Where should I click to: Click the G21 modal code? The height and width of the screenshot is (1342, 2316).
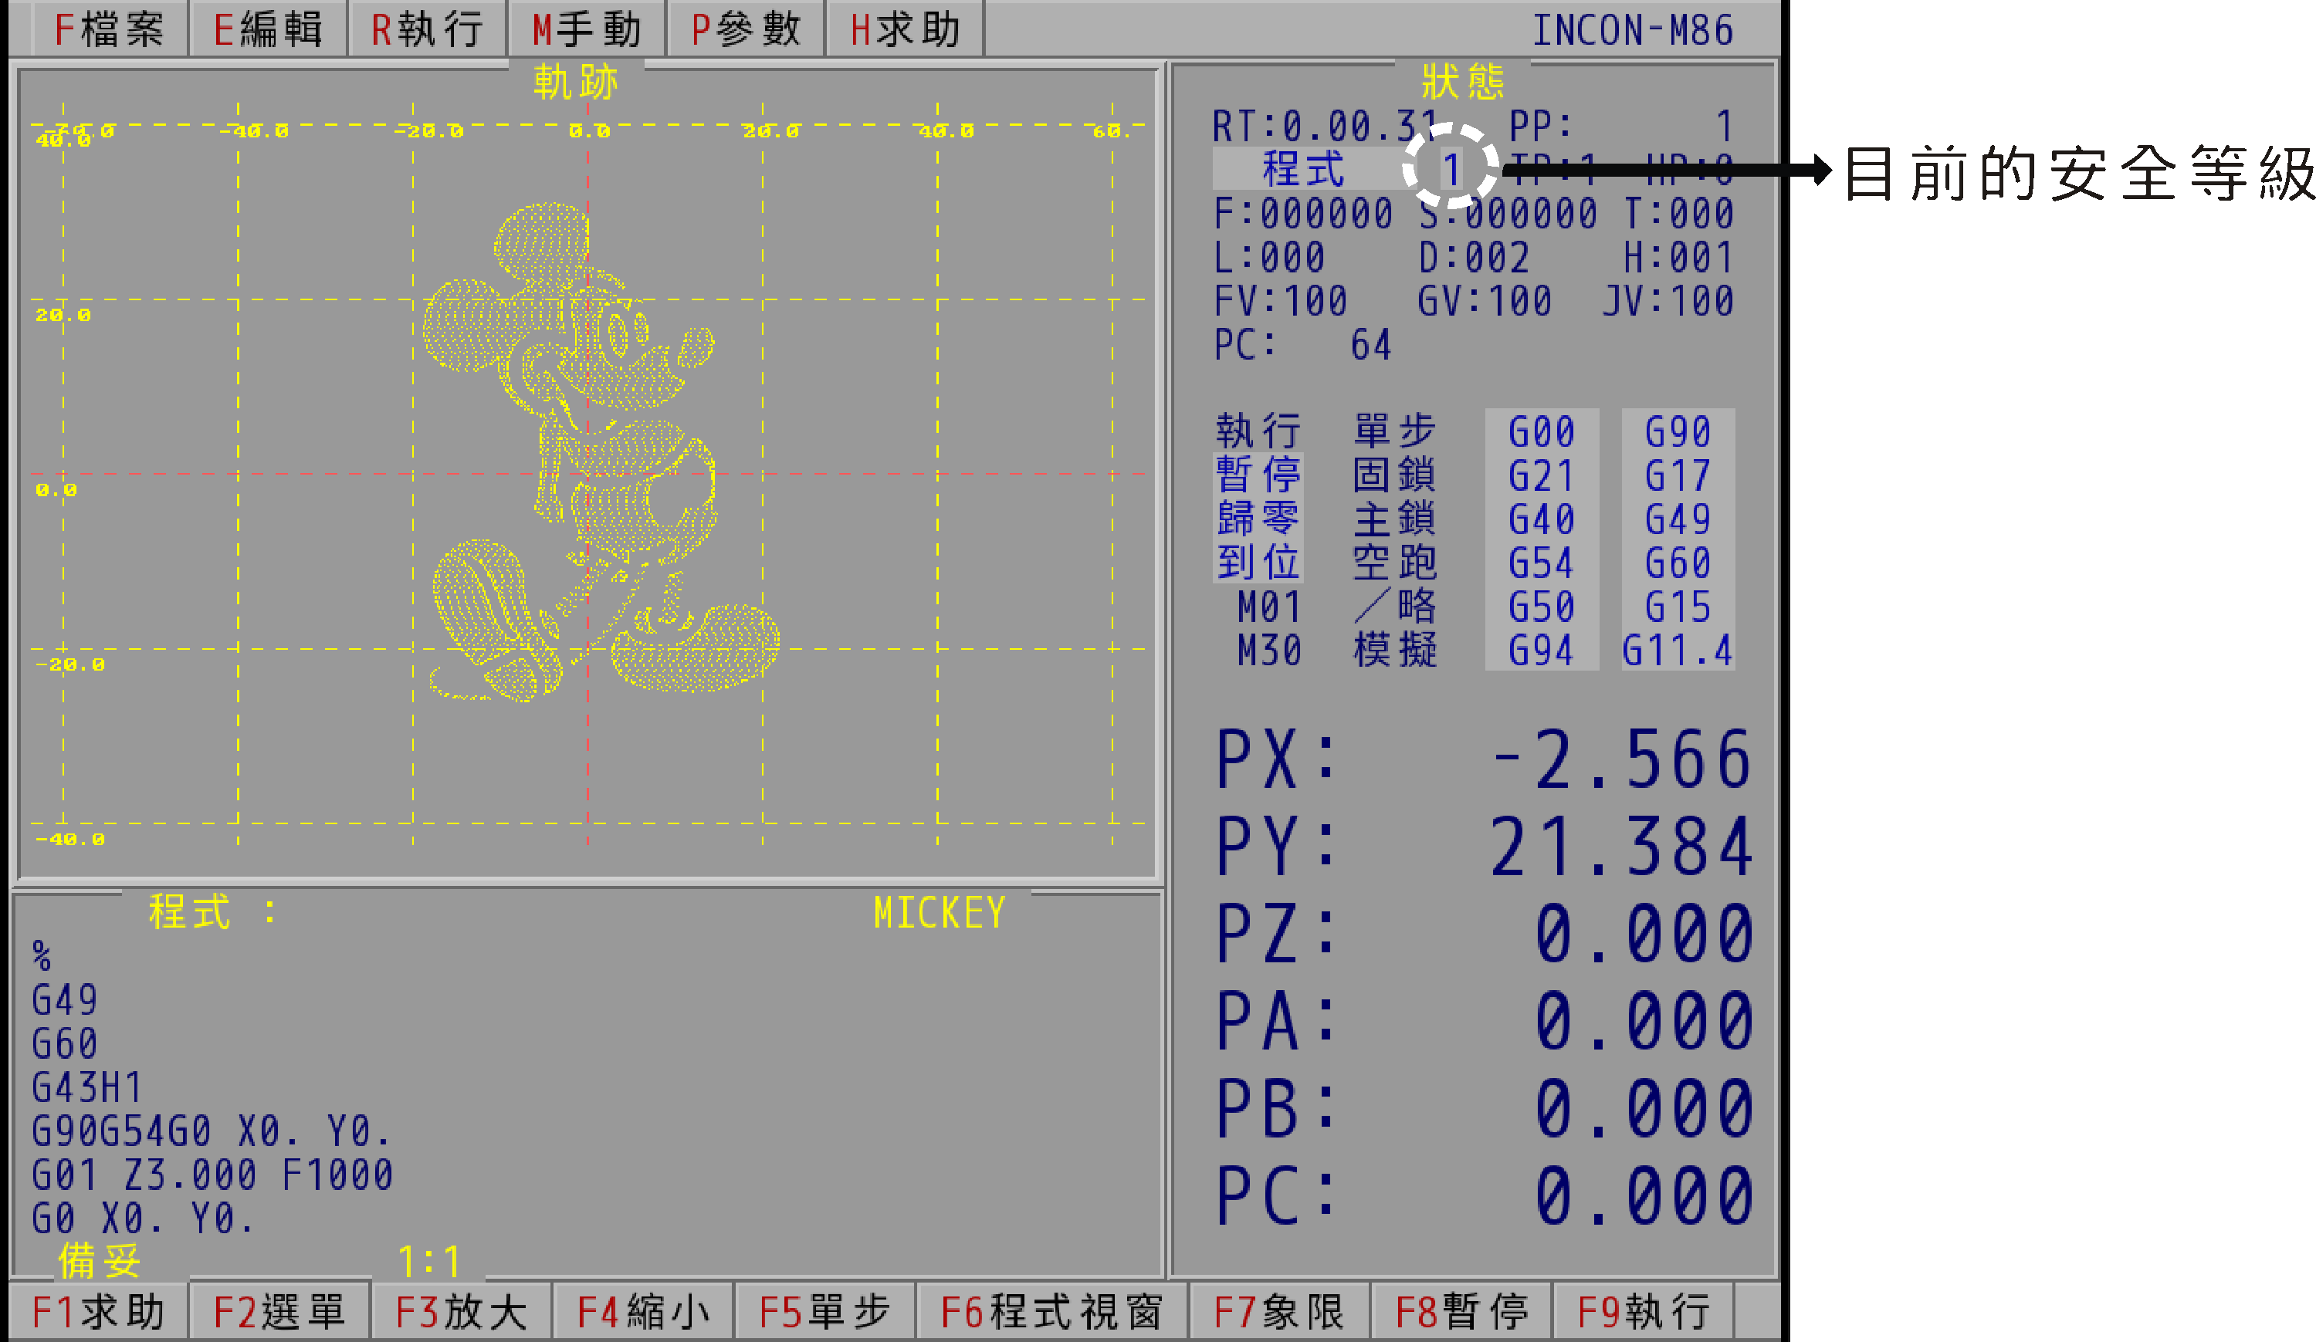click(1541, 476)
